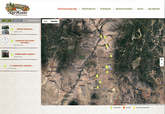The image size is (165, 114).
Task: Open the Food Community Map page
Action: (x=67, y=9)
